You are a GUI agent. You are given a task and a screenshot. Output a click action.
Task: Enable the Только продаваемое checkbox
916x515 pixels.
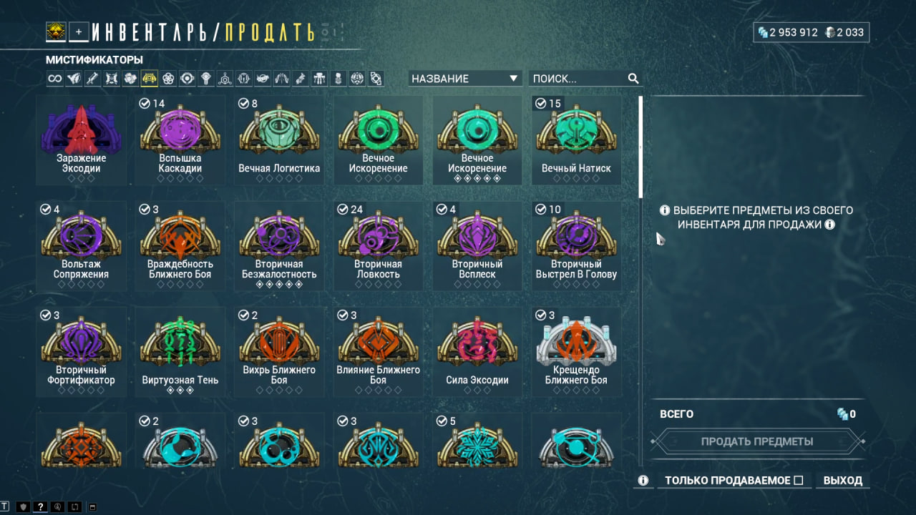click(x=799, y=481)
